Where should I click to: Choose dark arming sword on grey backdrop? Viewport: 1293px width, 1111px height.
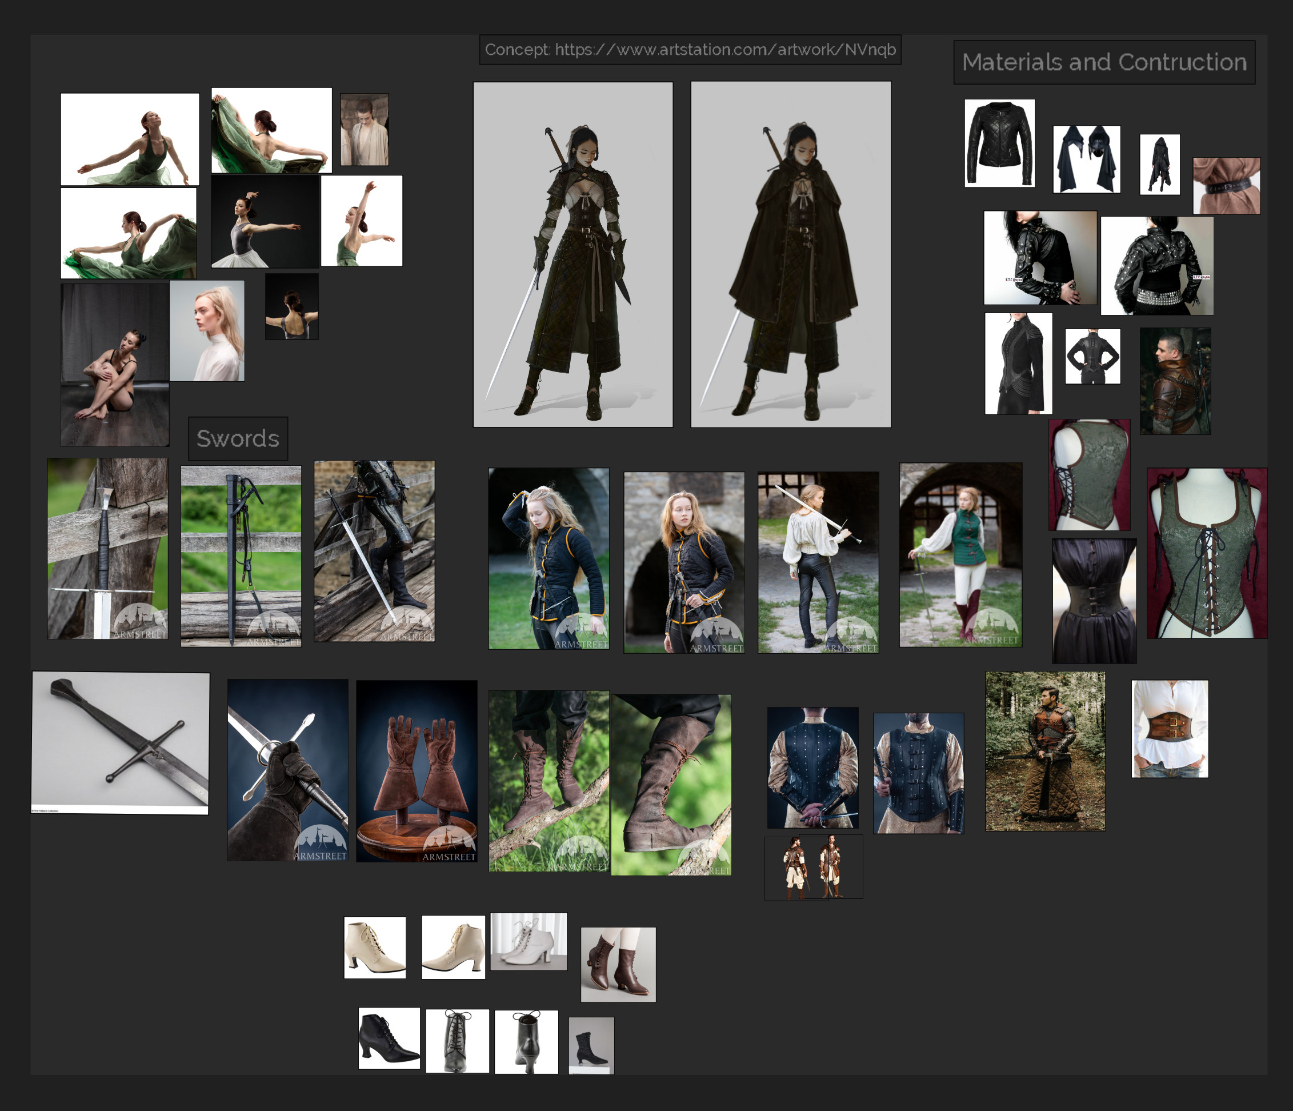point(121,743)
